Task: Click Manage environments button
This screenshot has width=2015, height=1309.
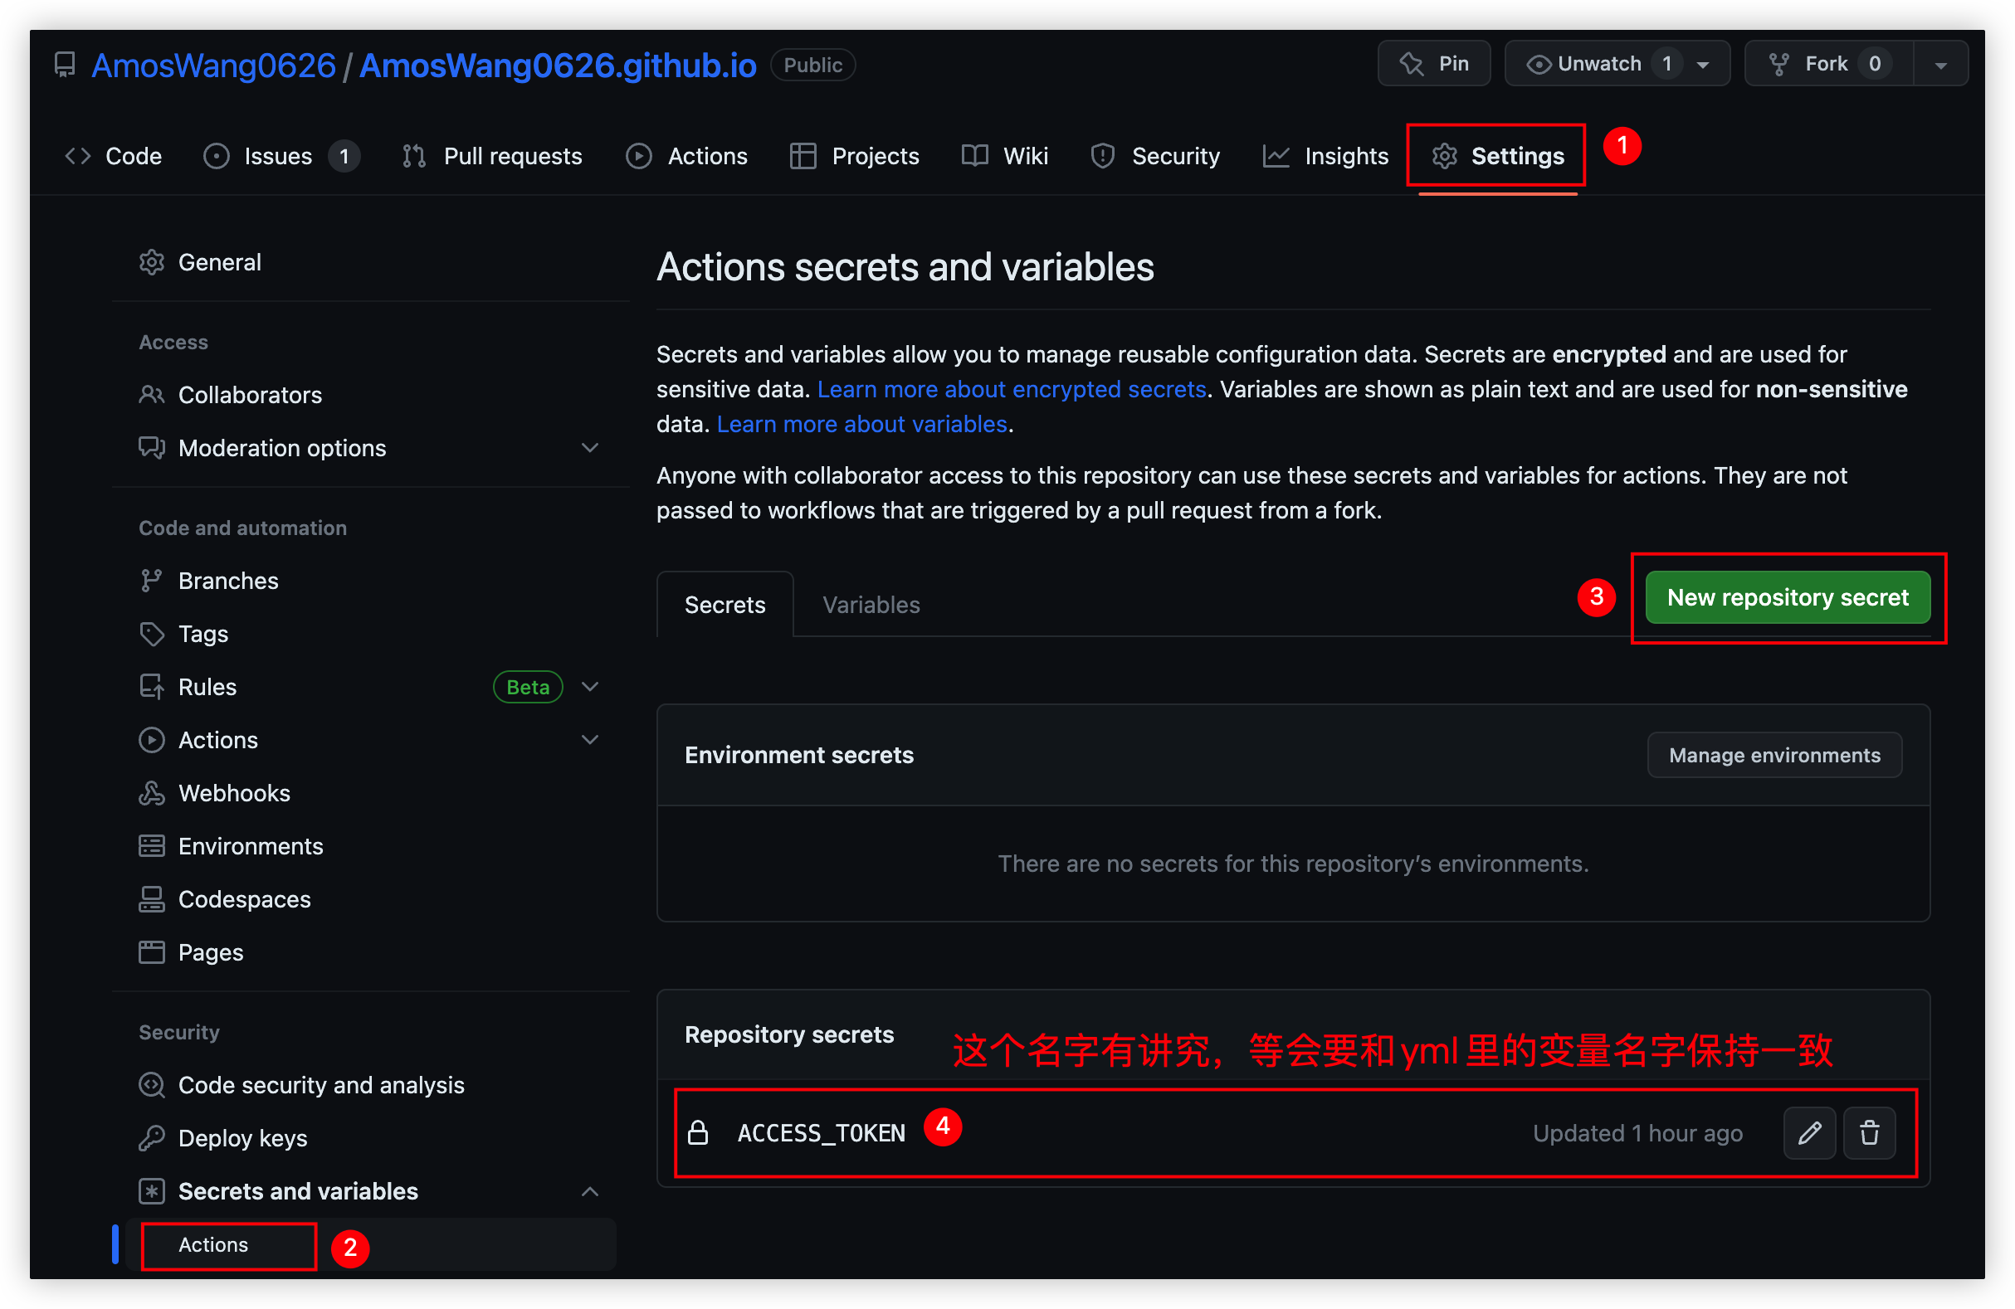Action: (1773, 755)
